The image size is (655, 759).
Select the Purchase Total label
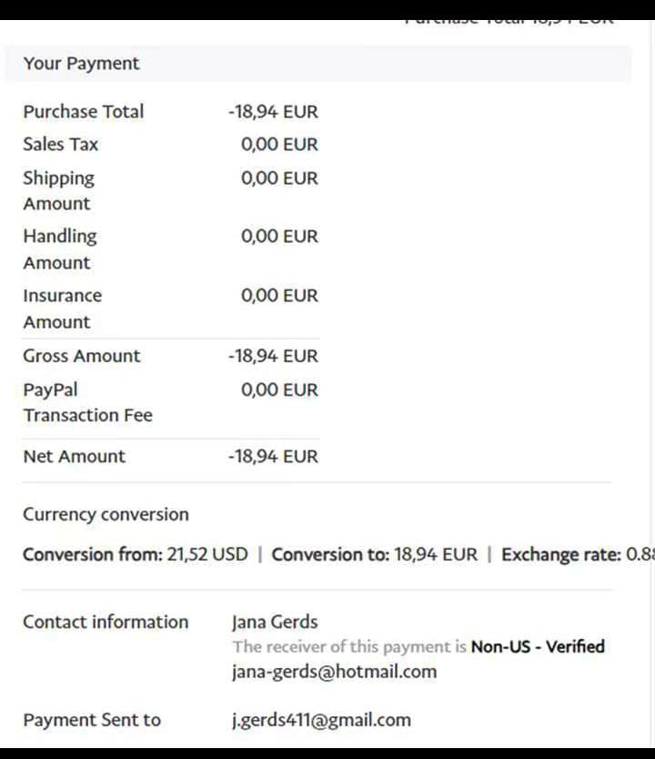[x=84, y=112]
